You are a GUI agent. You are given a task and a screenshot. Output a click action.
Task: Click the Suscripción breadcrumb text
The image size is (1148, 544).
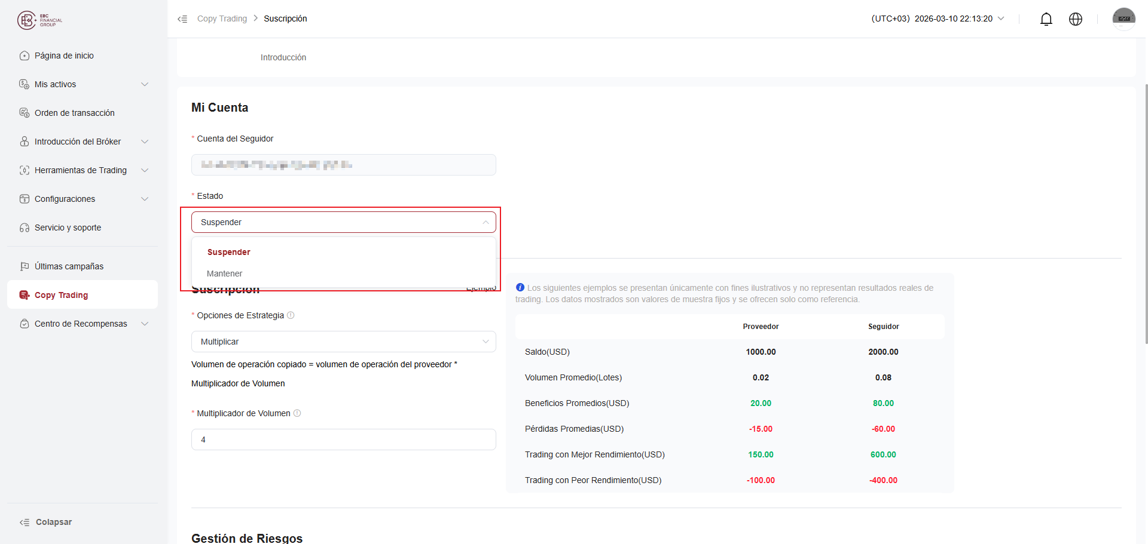pos(285,19)
